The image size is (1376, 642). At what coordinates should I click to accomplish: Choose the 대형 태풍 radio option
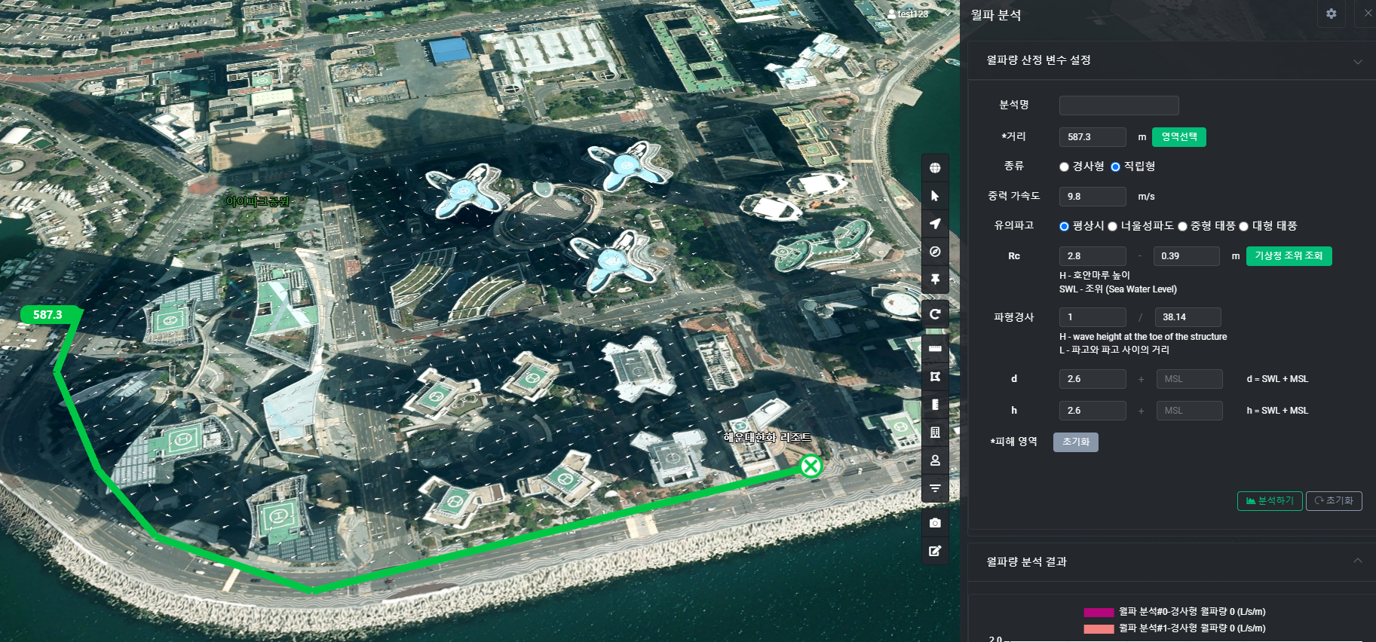tap(1243, 226)
